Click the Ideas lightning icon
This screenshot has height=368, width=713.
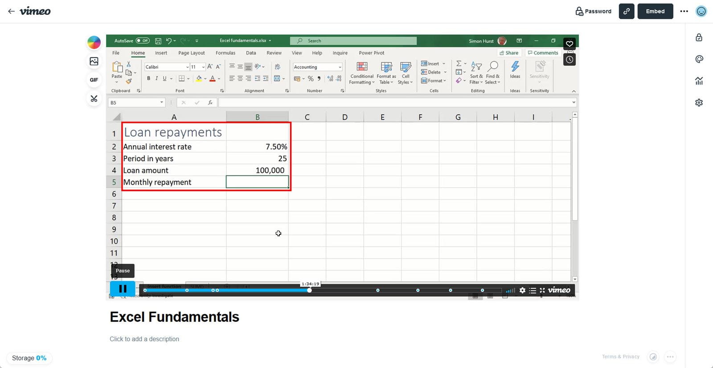(515, 66)
